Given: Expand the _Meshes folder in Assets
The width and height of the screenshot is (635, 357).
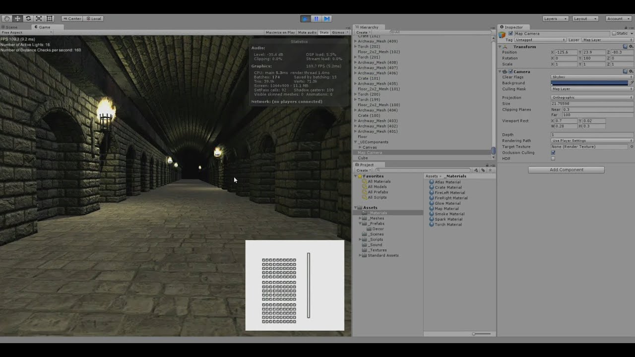Looking at the screenshot, I should click(x=360, y=218).
